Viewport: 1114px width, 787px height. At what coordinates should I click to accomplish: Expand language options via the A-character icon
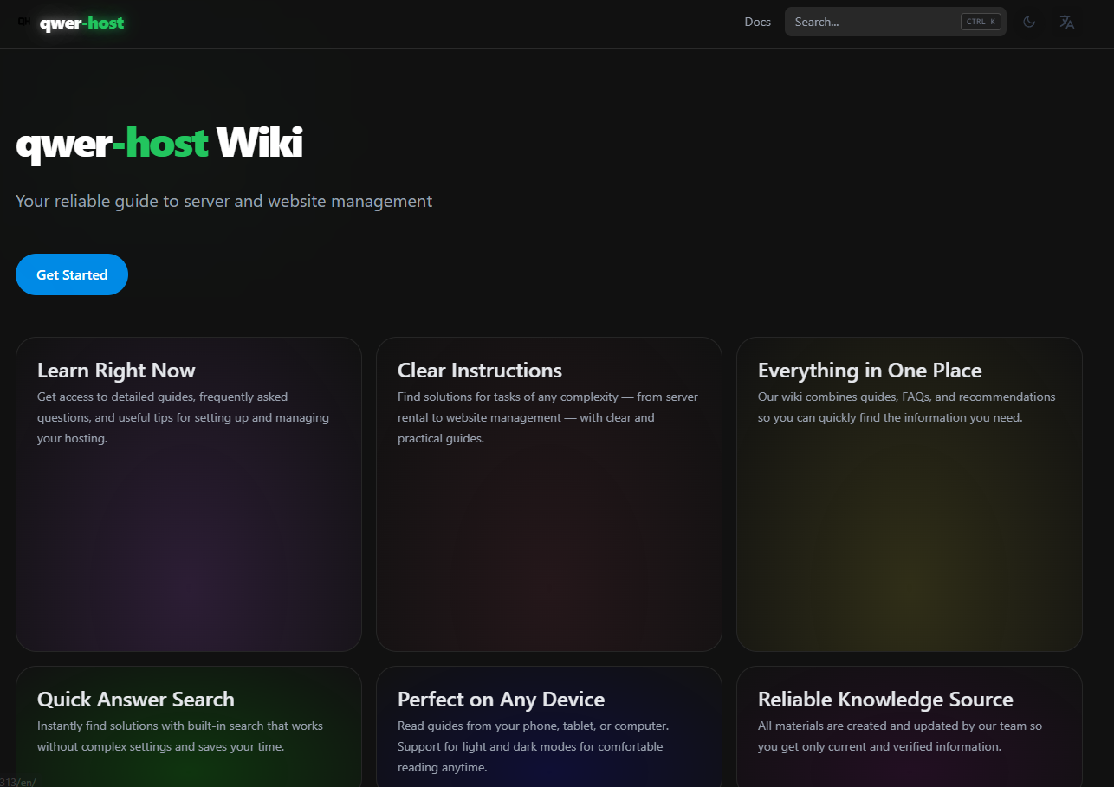1066,21
